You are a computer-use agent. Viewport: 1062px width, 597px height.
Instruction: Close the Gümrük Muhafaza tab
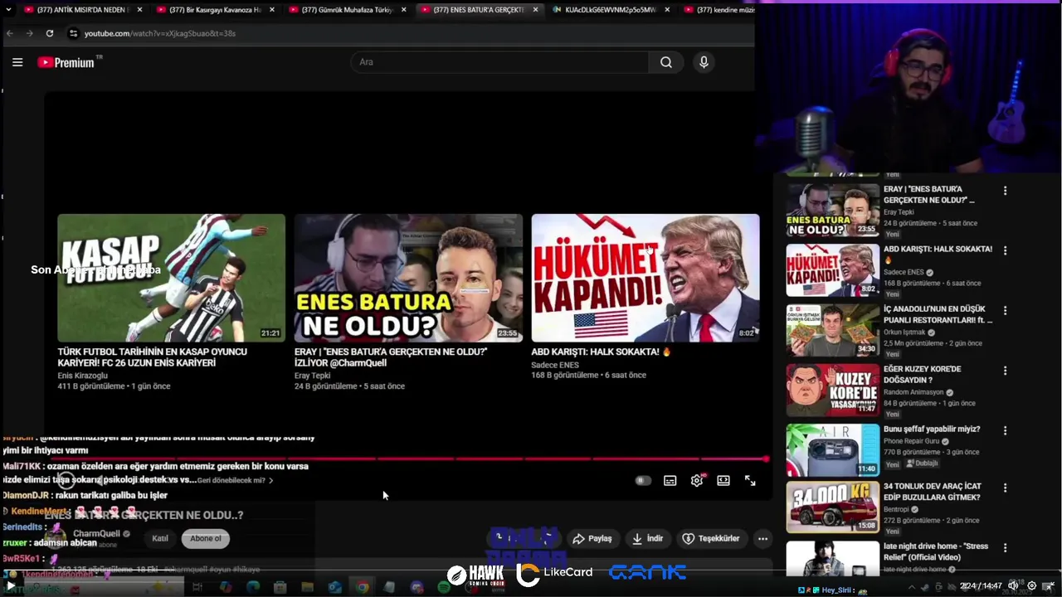click(x=403, y=10)
